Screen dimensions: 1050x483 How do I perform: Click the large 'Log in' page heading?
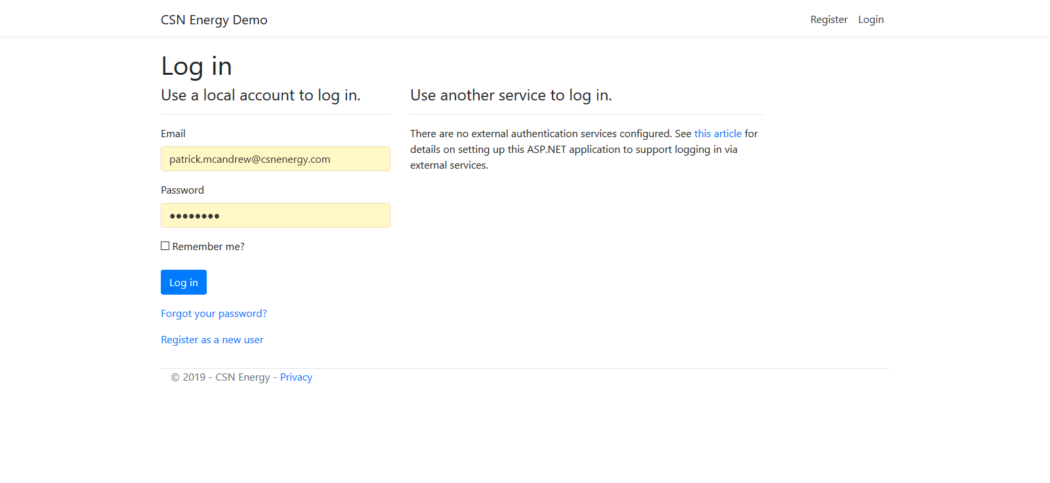(196, 66)
